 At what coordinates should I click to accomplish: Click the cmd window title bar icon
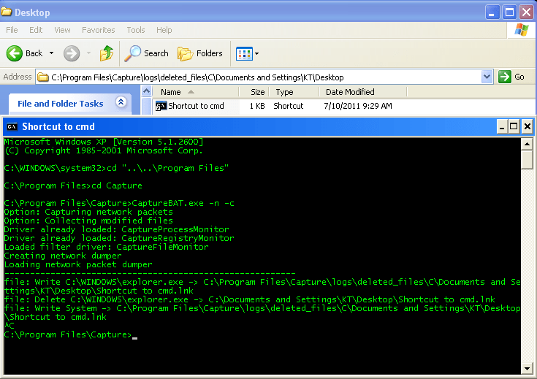(x=12, y=126)
